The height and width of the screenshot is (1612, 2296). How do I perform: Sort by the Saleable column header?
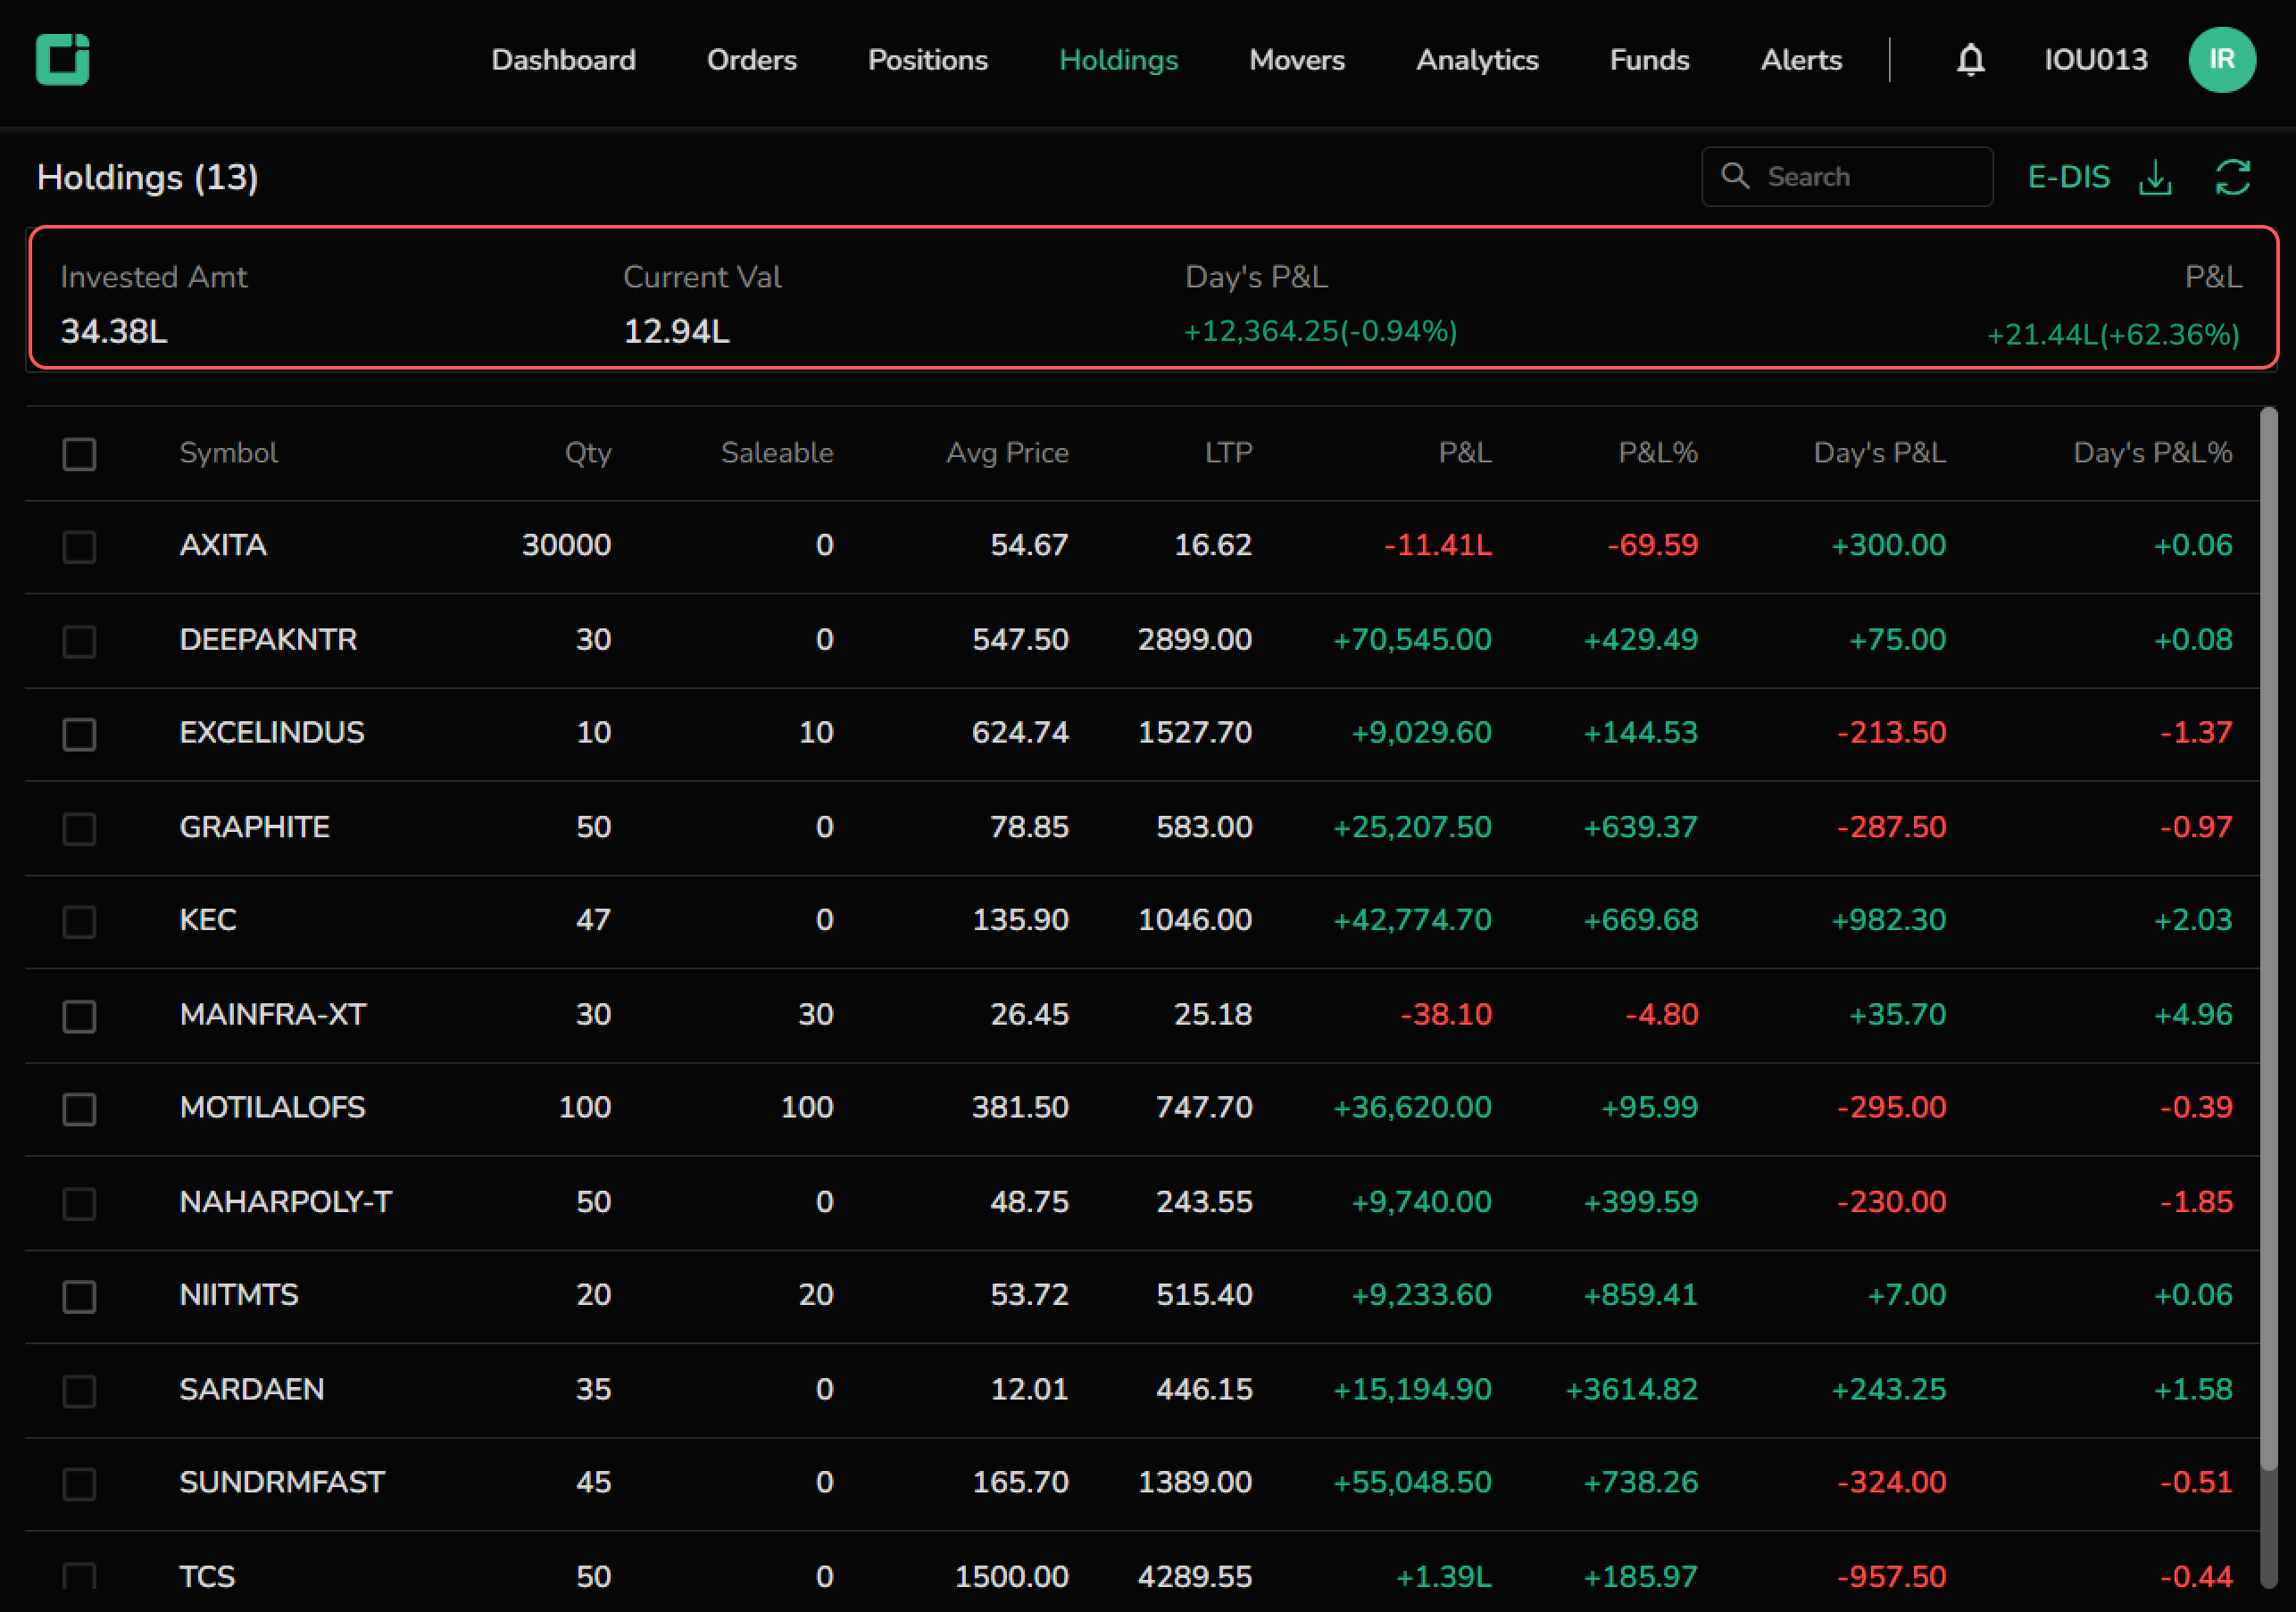coord(777,453)
